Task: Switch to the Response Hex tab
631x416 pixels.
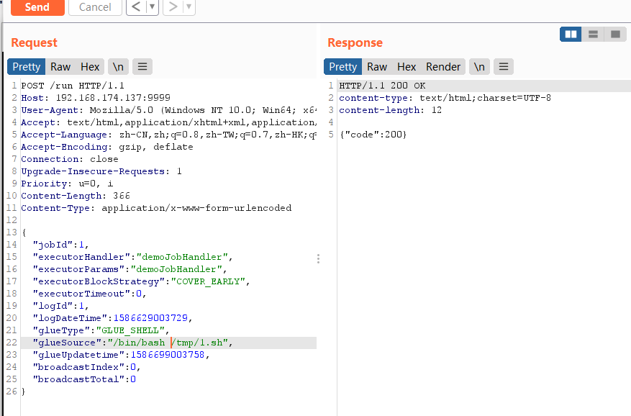Action: coord(407,67)
